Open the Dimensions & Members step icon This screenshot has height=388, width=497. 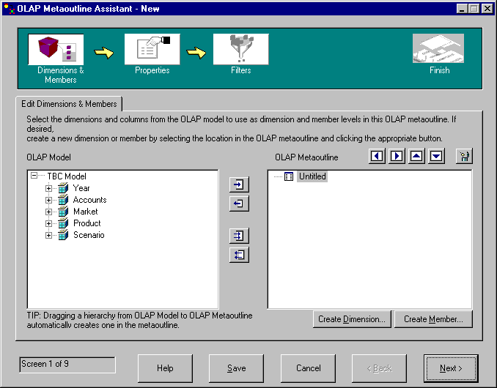pos(56,49)
